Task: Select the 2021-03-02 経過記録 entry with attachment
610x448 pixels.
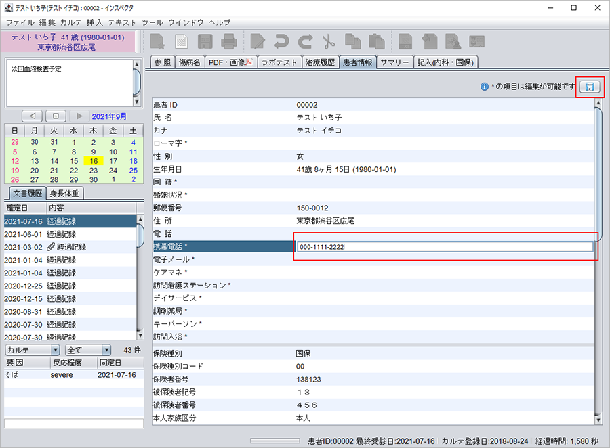Action: point(68,247)
